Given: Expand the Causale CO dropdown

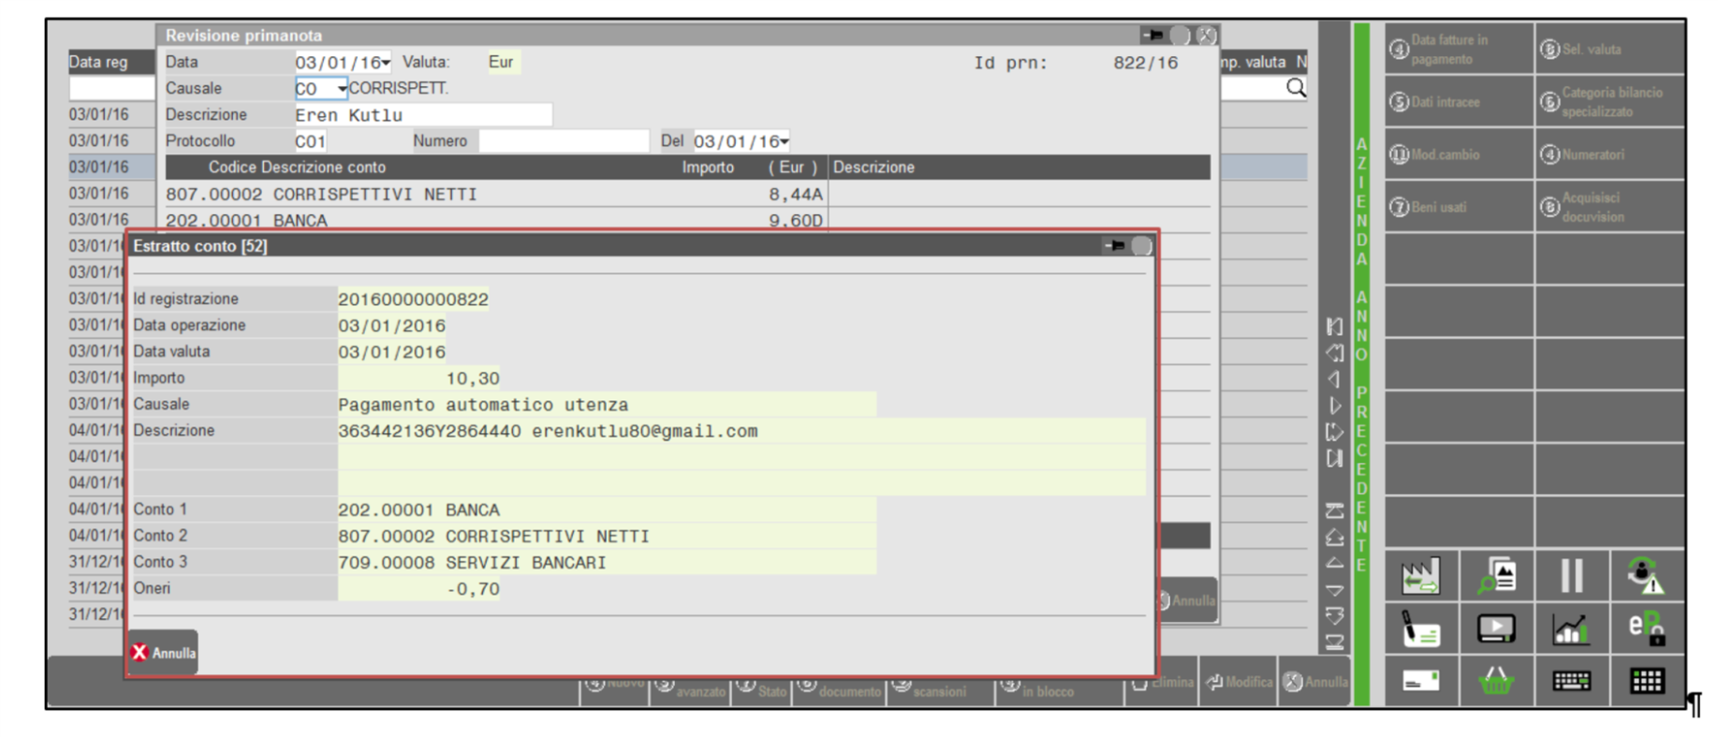Looking at the screenshot, I should [x=342, y=89].
